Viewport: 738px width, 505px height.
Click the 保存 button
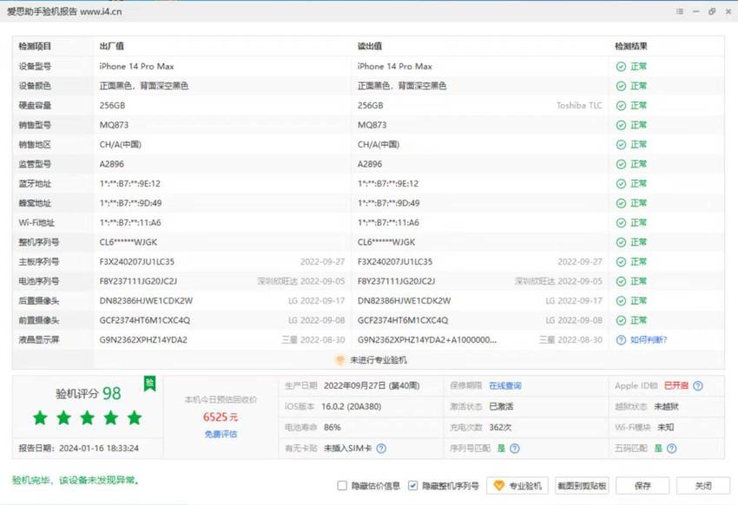coord(642,486)
